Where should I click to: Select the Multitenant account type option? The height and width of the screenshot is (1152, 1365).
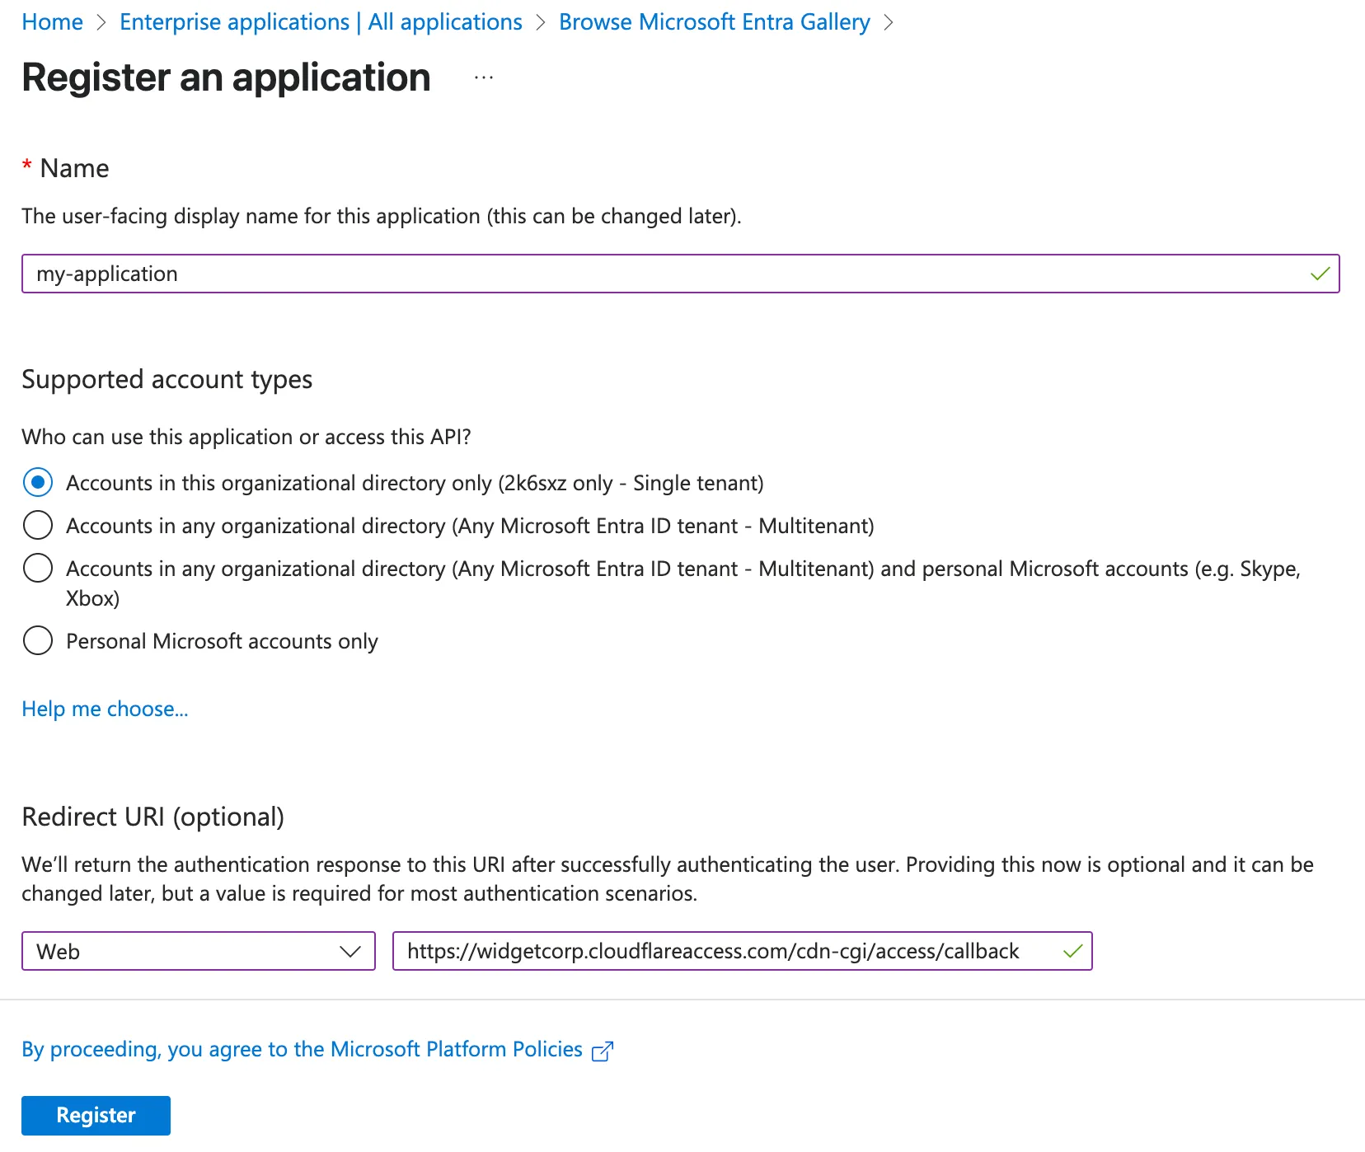click(38, 525)
